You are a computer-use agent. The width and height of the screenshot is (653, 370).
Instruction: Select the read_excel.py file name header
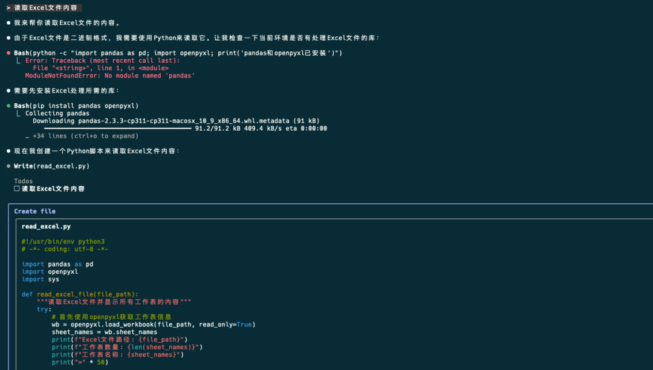pyautogui.click(x=46, y=227)
